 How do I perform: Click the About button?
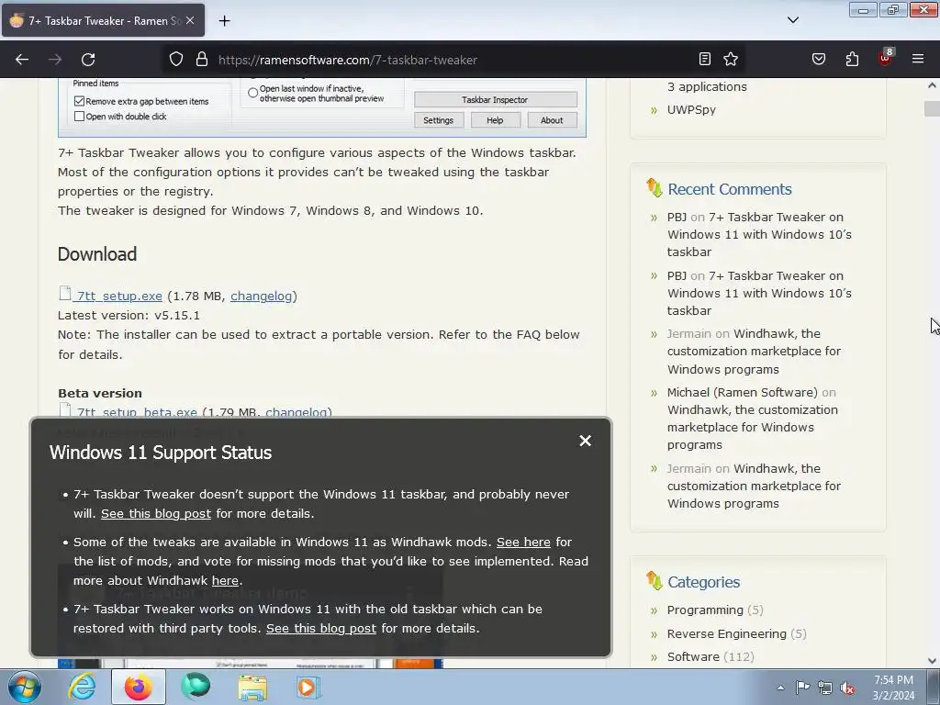tap(552, 120)
